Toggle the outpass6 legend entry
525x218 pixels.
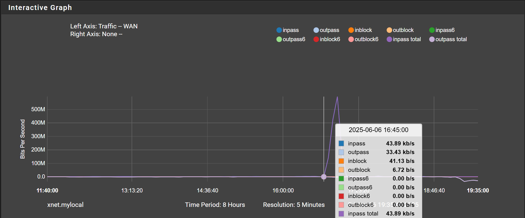coord(291,39)
